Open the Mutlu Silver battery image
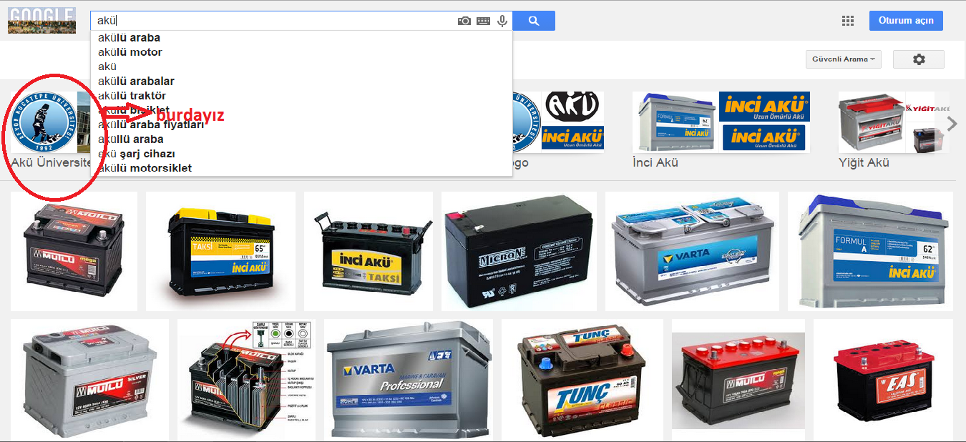 point(89,380)
